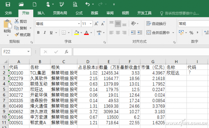
Task: Open file folder icon in quick access toolbar
Action: [21, 4]
